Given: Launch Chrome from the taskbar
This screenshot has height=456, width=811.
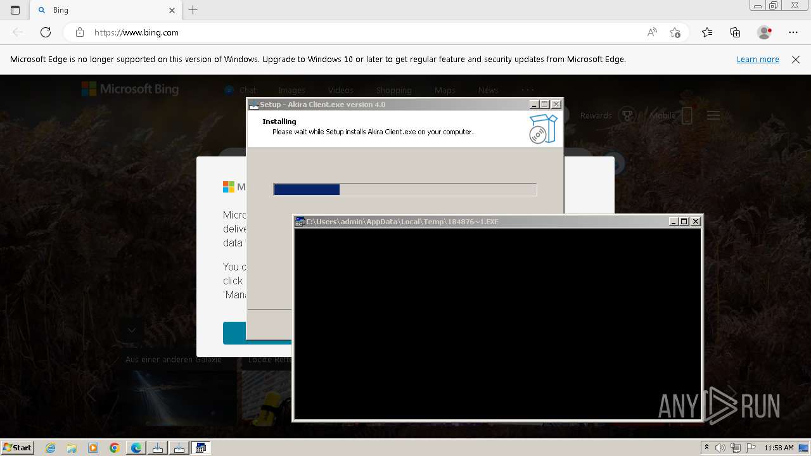Looking at the screenshot, I should [115, 448].
